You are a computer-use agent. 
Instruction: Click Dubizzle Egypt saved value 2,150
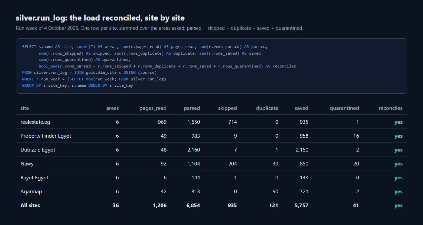coord(302,150)
